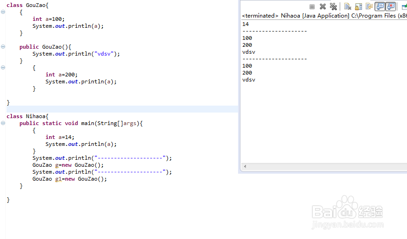The width and height of the screenshot is (407, 239).
Task: Collapse the second initializer block with a=200
Action: (x=3, y=67)
